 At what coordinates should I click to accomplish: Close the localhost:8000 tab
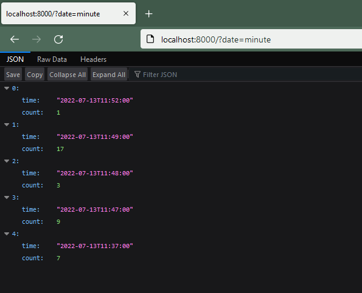pyautogui.click(x=126, y=13)
